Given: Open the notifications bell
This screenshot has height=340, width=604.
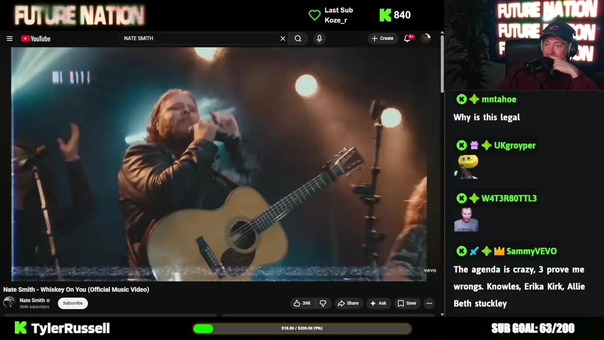Looking at the screenshot, I should coord(408,39).
